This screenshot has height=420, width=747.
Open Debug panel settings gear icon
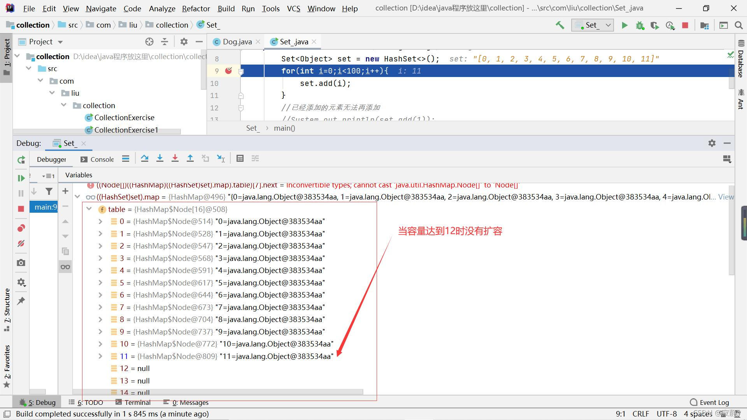tap(712, 143)
